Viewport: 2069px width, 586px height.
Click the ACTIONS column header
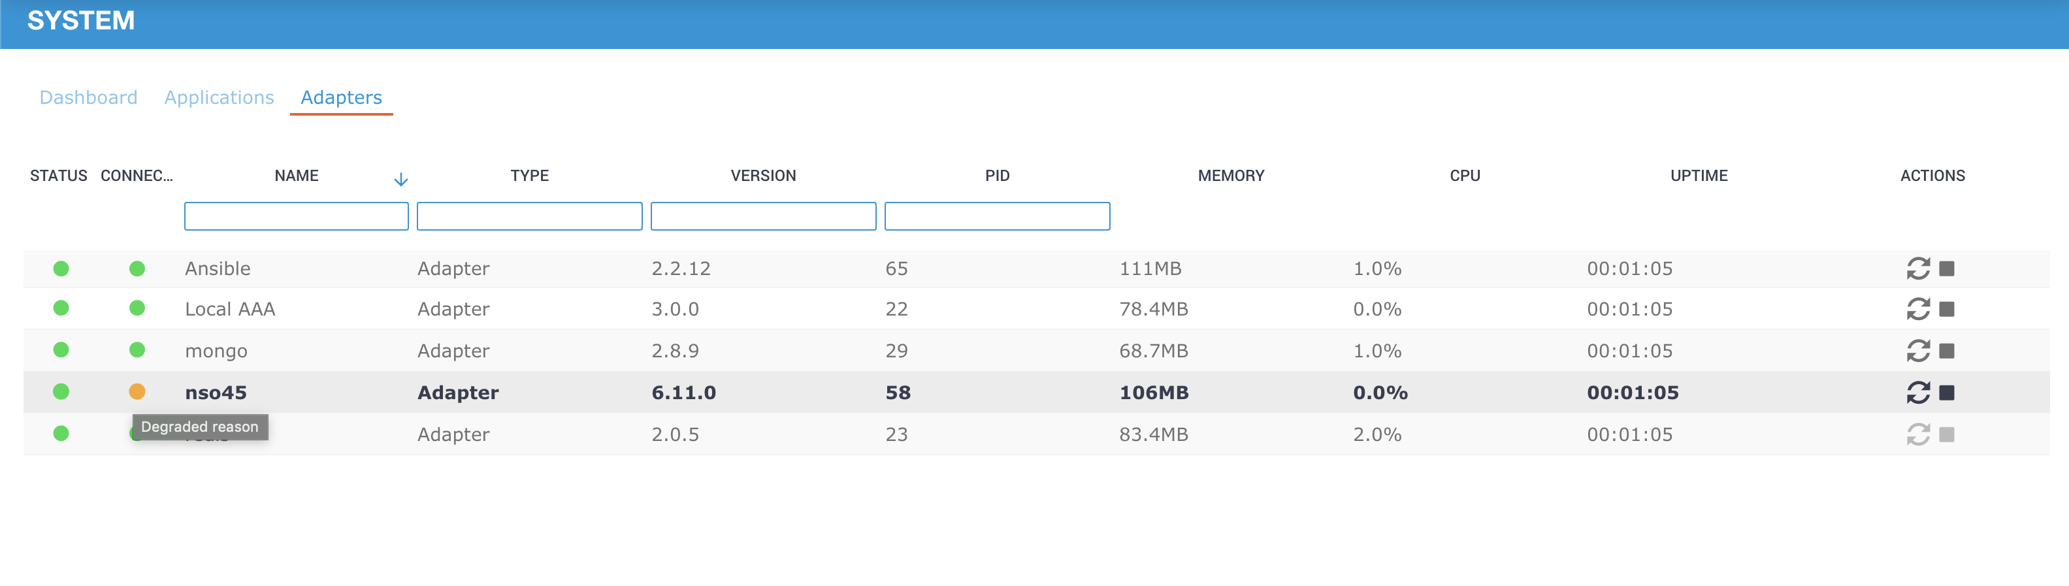click(x=1932, y=176)
